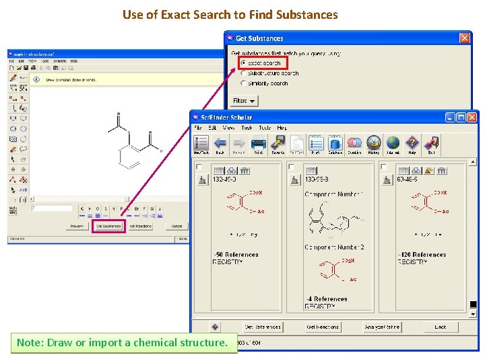Click New Task icon in SciFinder toolbar
This screenshot has width=485, height=363.
(x=201, y=145)
